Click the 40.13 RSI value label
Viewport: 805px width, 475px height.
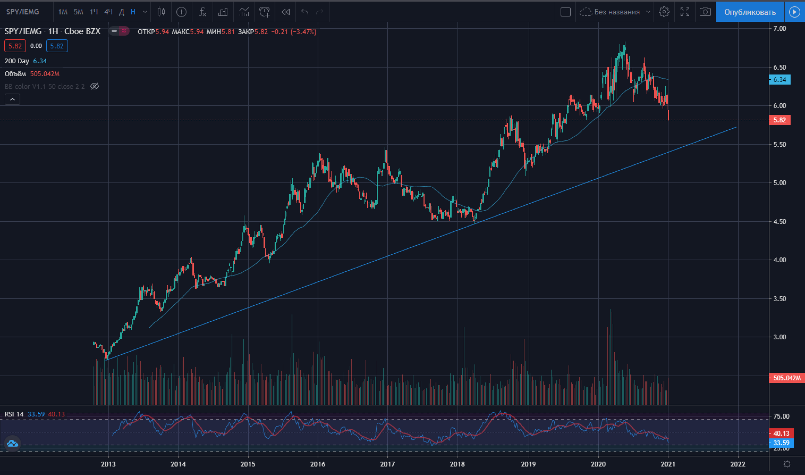(781, 433)
